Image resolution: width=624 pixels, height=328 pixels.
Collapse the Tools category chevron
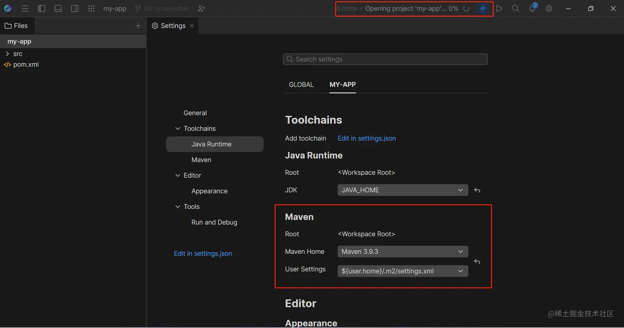pyautogui.click(x=178, y=207)
